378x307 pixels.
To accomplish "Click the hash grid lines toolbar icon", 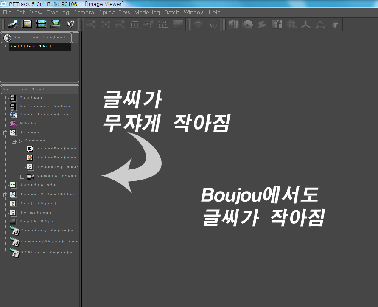I will pos(291,24).
